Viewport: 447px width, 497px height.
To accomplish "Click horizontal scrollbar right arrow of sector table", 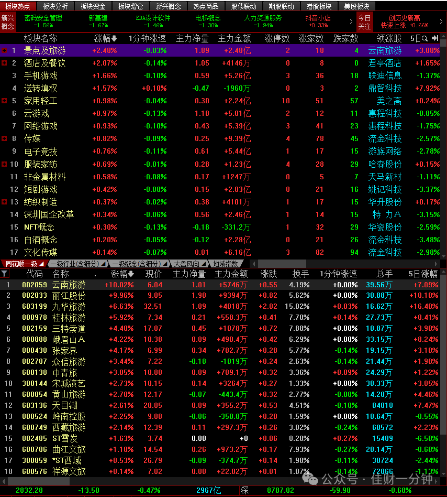I will (x=436, y=263).
